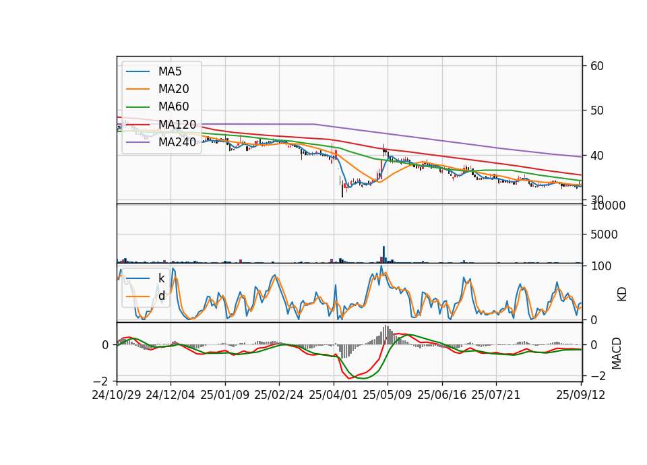Click the MA20 legend label
The image size is (647, 465).
[x=173, y=89]
